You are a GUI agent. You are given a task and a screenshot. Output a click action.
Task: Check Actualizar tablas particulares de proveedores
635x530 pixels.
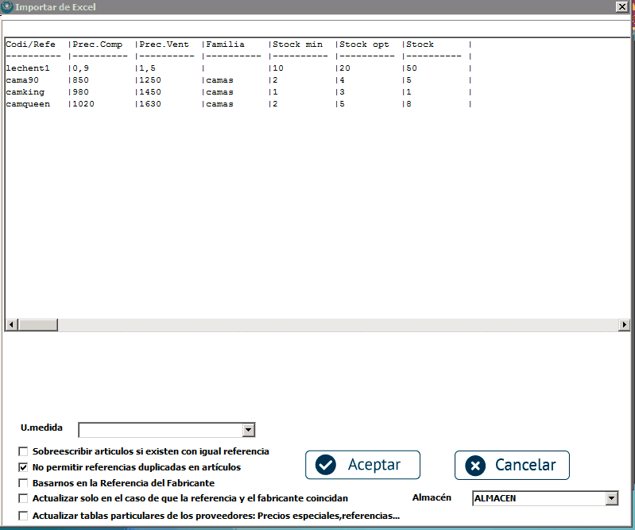[23, 516]
